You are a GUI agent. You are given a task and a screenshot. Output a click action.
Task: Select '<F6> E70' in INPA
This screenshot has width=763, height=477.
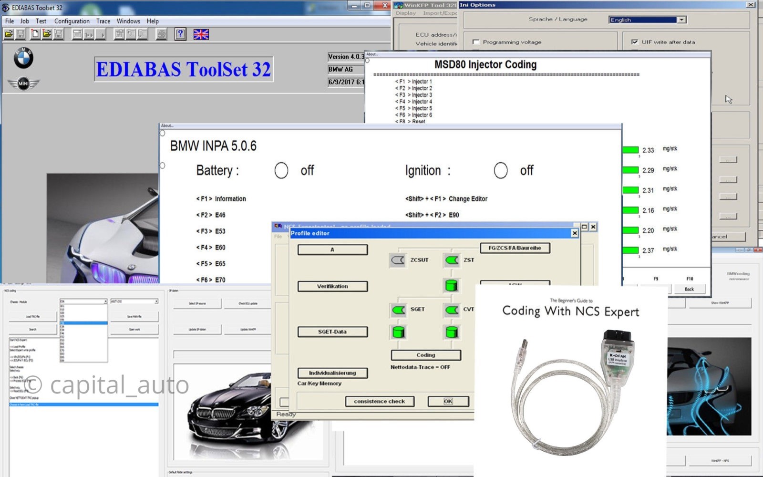pyautogui.click(x=211, y=280)
